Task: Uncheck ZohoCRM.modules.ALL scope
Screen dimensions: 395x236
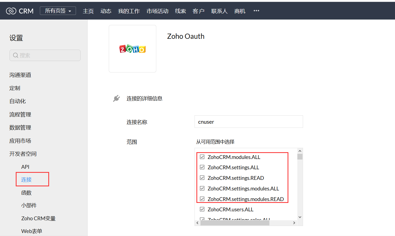Action: tap(202, 157)
